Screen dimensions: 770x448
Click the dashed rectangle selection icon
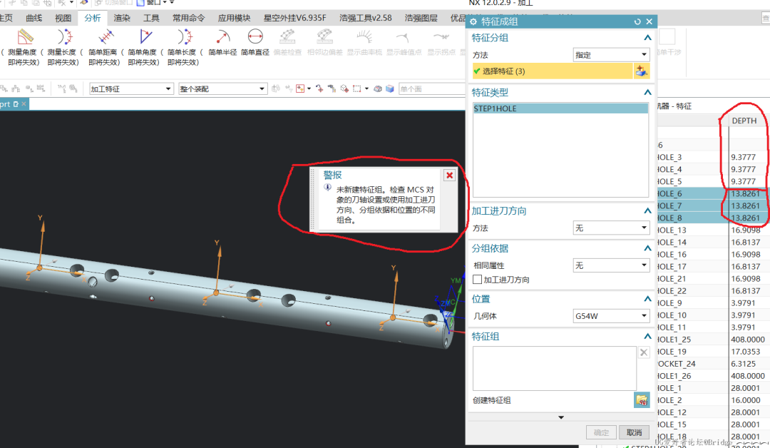pyautogui.click(x=357, y=88)
